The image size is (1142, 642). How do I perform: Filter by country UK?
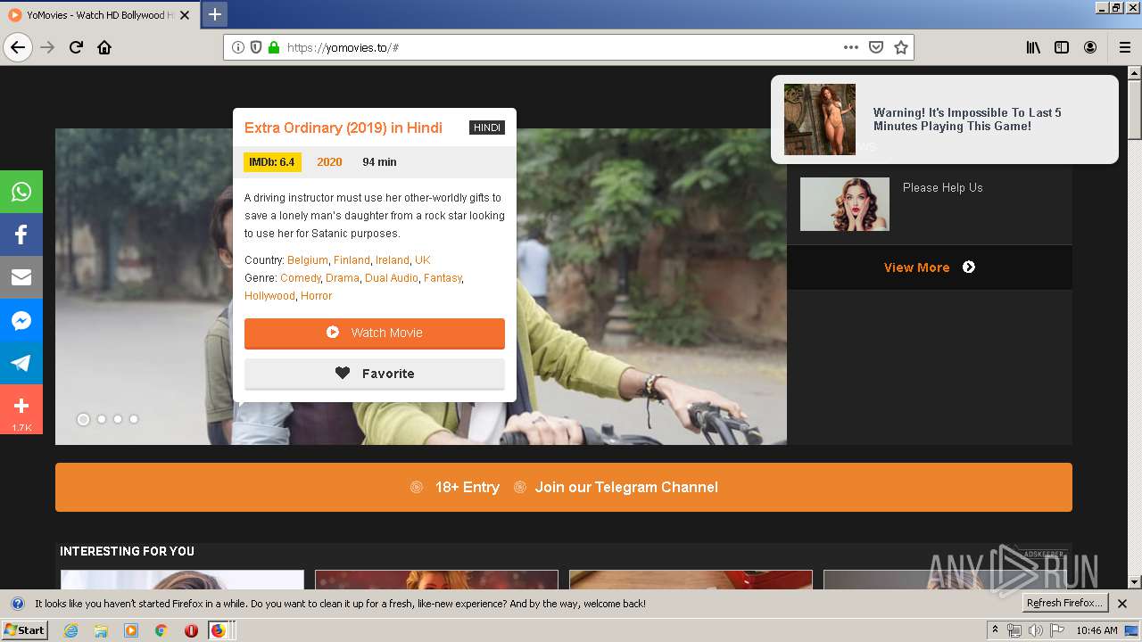[x=423, y=260]
